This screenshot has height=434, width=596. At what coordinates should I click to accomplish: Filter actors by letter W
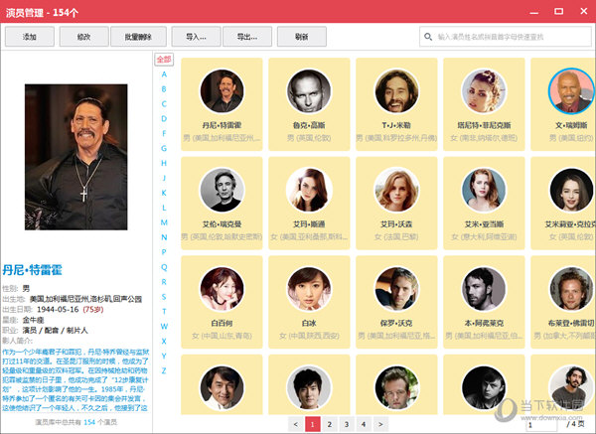(x=164, y=326)
